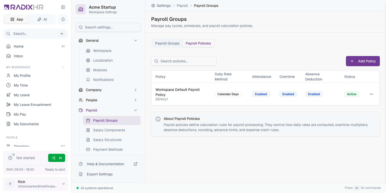Click the Add Policy button
386x193 pixels.
363,61
